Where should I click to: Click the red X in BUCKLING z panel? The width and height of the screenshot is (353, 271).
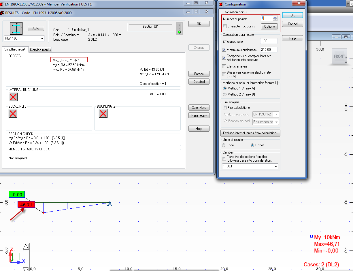coord(103,113)
